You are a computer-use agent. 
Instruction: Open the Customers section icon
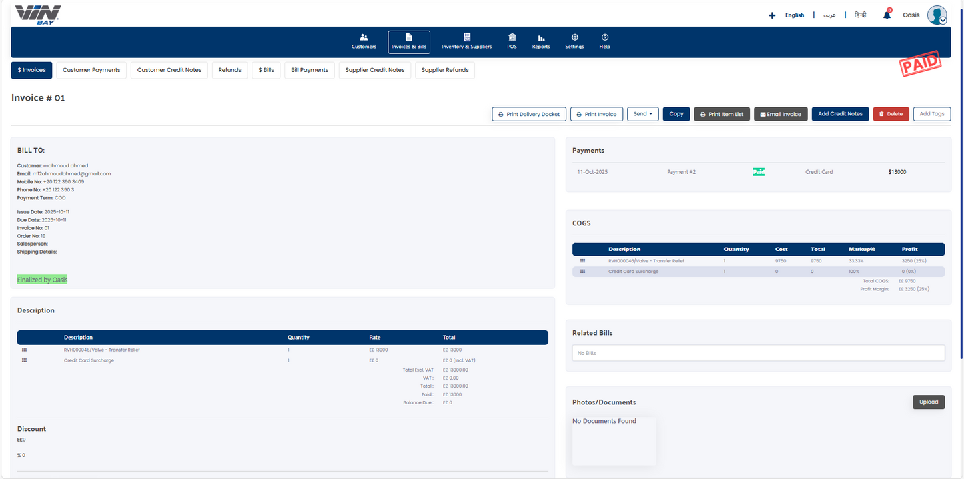(364, 38)
